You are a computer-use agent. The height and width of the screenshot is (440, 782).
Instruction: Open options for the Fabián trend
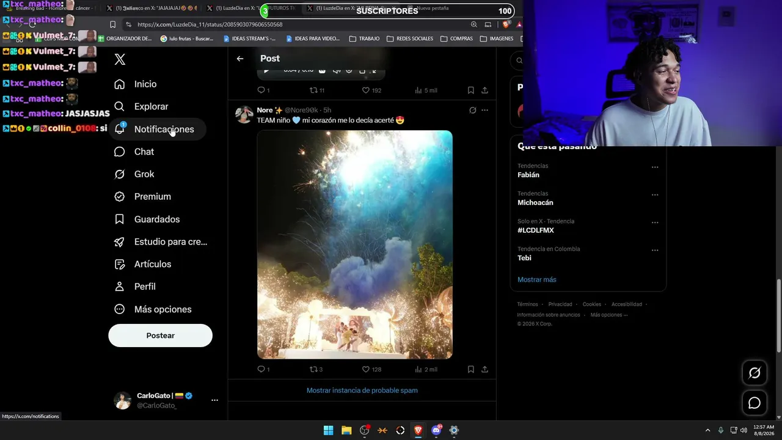tap(655, 167)
